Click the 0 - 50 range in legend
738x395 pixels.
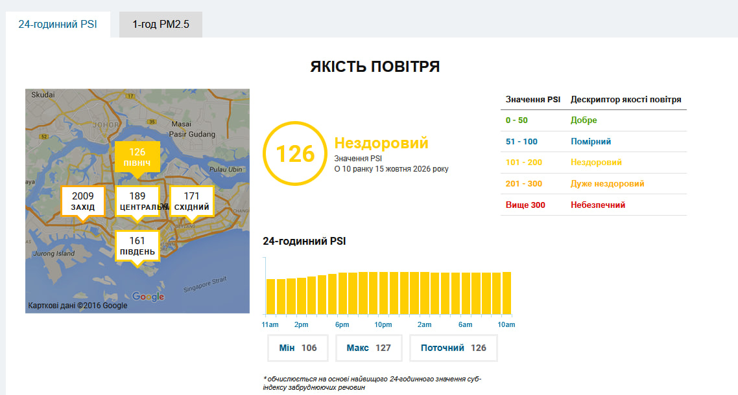pyautogui.click(x=517, y=120)
